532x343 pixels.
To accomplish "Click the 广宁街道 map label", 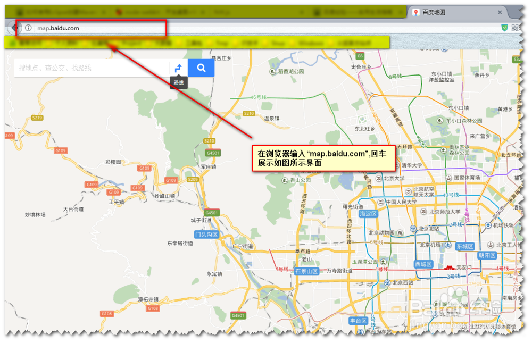I will pos(243,246).
